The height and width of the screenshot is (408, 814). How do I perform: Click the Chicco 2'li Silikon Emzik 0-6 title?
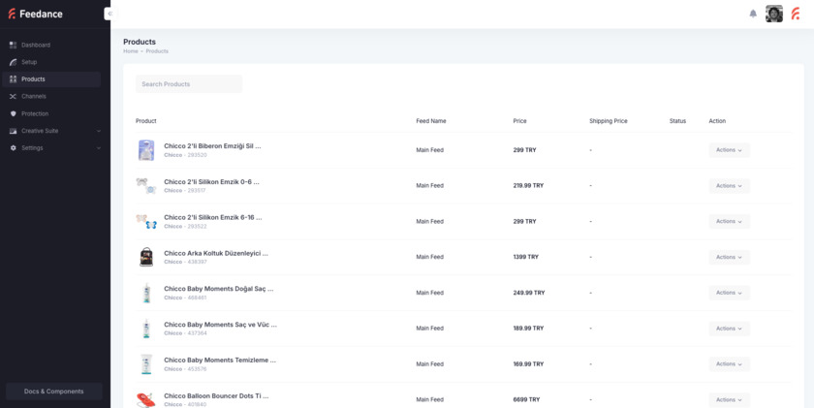tap(211, 181)
